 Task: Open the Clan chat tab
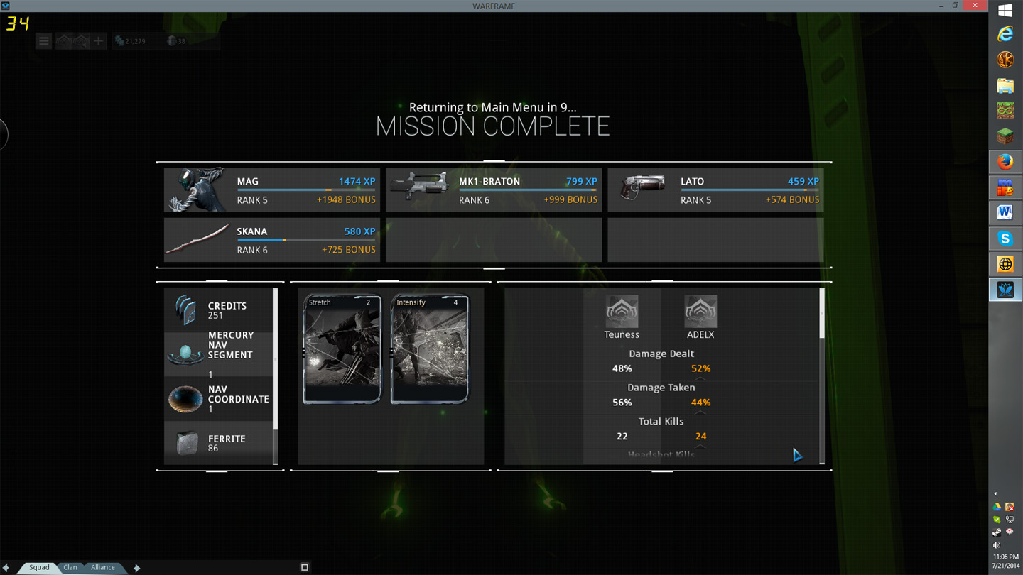pos(70,567)
